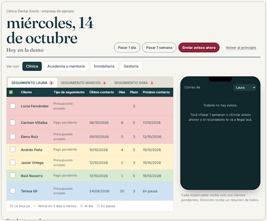Click the name 'Elena Ruiz'

coord(29,137)
